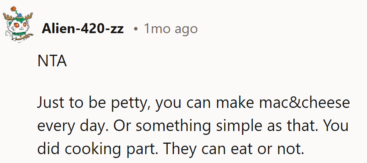The height and width of the screenshot is (163, 367).
Task: Click the Alien-420-zz user avatar
Action: 19,27
